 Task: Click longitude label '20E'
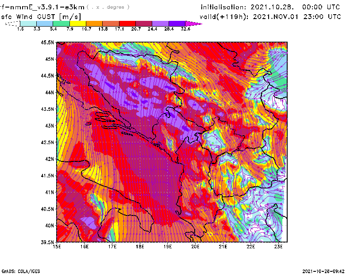pos(195,247)
